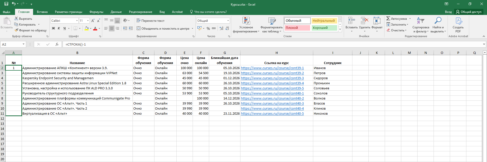
Task: Open the Заполнить fill dropdown
Action: (397, 25)
